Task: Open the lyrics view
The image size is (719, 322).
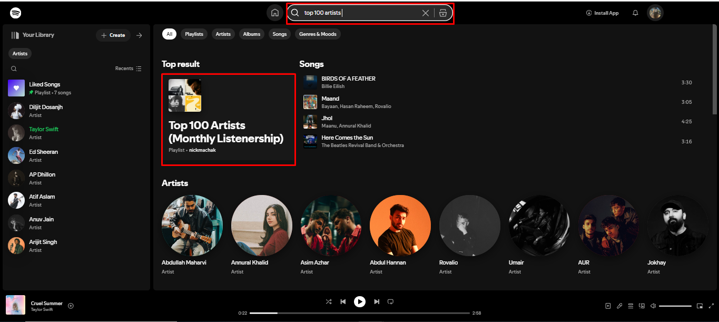Action: [x=619, y=306]
